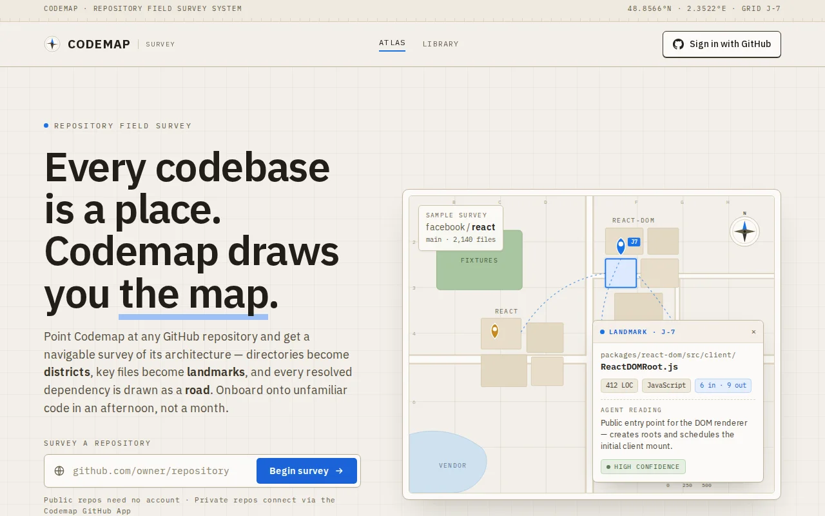Click the packages/react-dom/src/client/ path
Viewport: 825px width, 516px height.
pos(668,355)
